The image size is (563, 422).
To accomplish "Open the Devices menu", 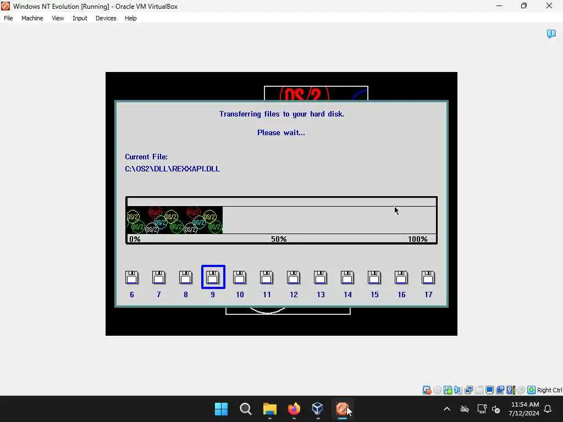I will 106,18.
